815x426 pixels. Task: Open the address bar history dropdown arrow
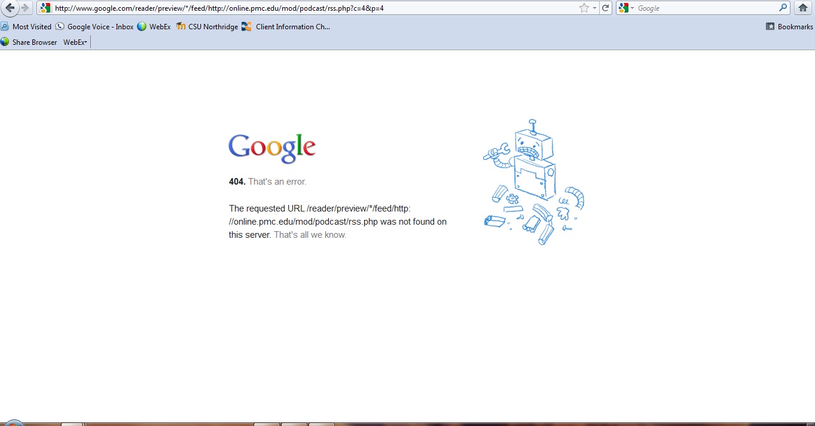[x=594, y=8]
